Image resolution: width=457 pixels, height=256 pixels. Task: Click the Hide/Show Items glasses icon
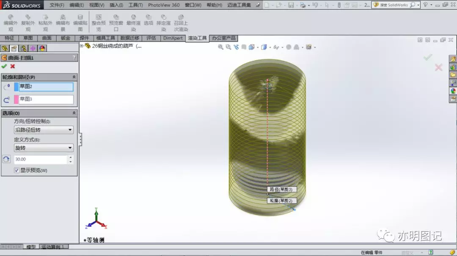click(276, 47)
